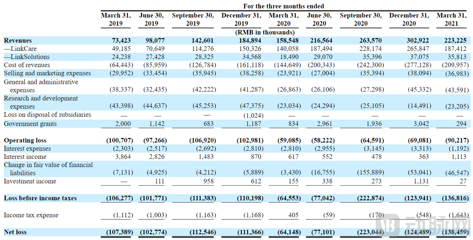The width and height of the screenshot is (473, 240).
Task: Select revenue value 184,894
Action: (250, 41)
